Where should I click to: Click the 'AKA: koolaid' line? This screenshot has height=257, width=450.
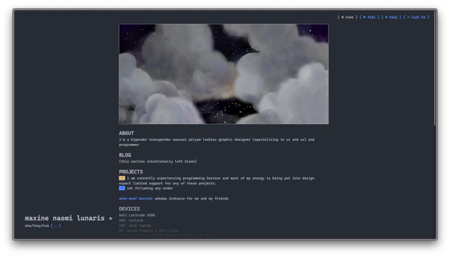click(x=131, y=220)
